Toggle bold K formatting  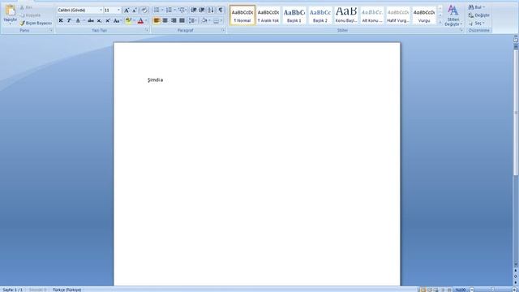(x=61, y=20)
